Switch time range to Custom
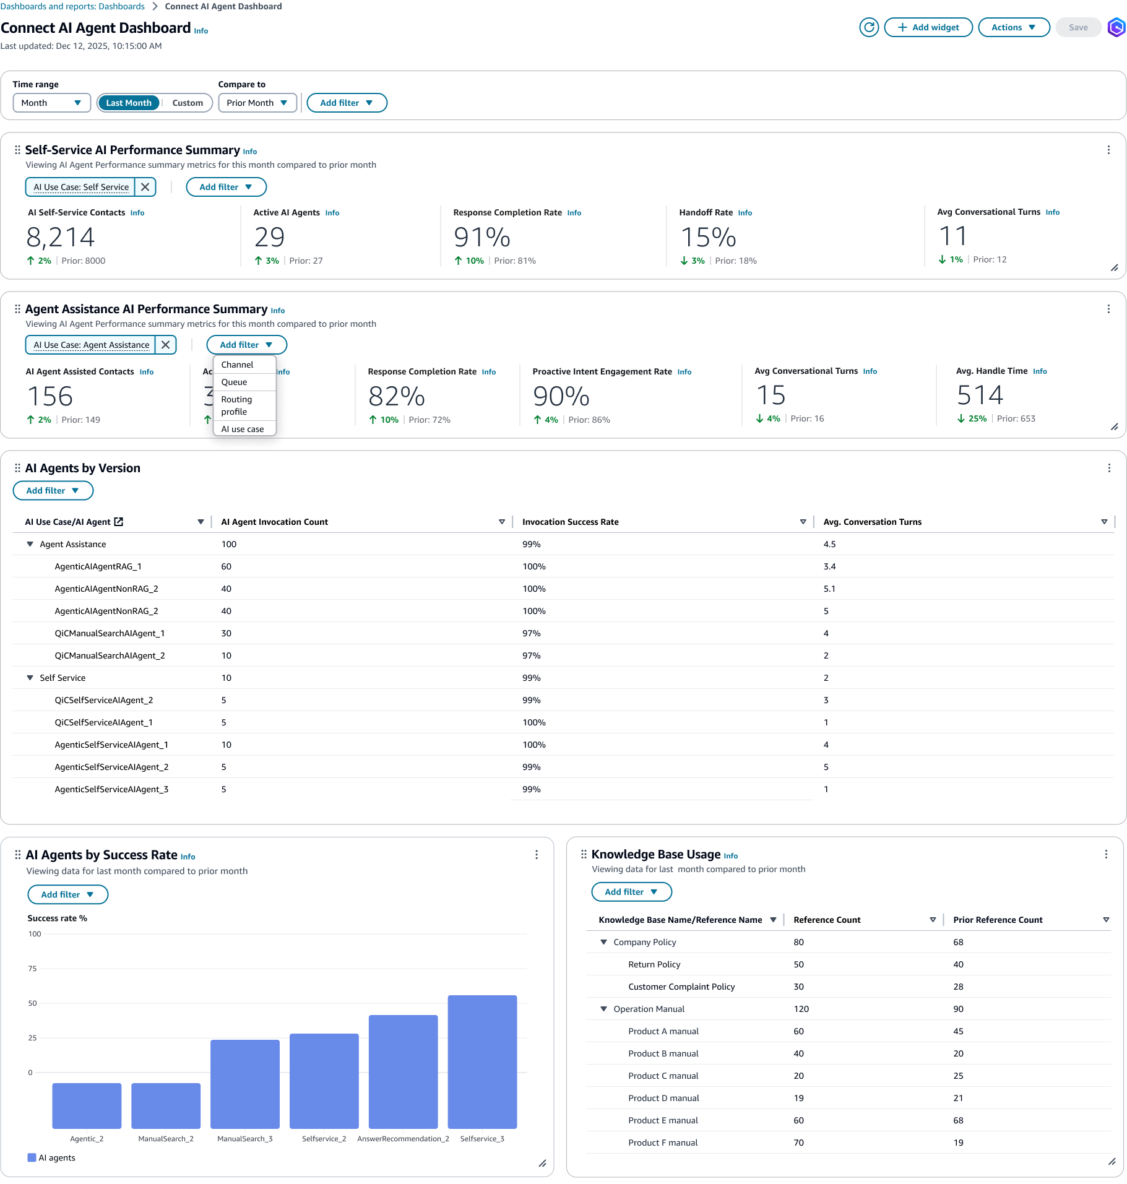1127x1184 pixels. (x=188, y=103)
